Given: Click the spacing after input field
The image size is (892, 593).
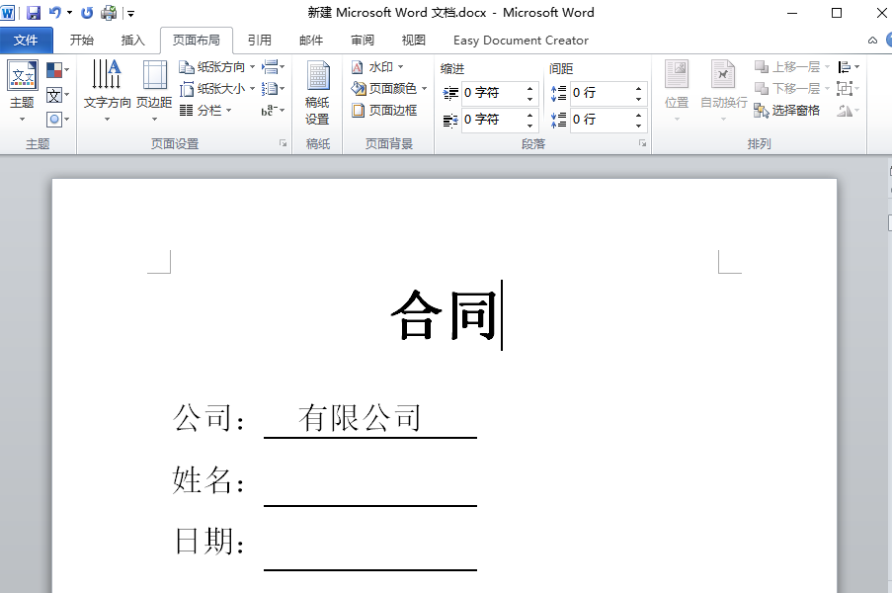Looking at the screenshot, I should click(x=602, y=120).
